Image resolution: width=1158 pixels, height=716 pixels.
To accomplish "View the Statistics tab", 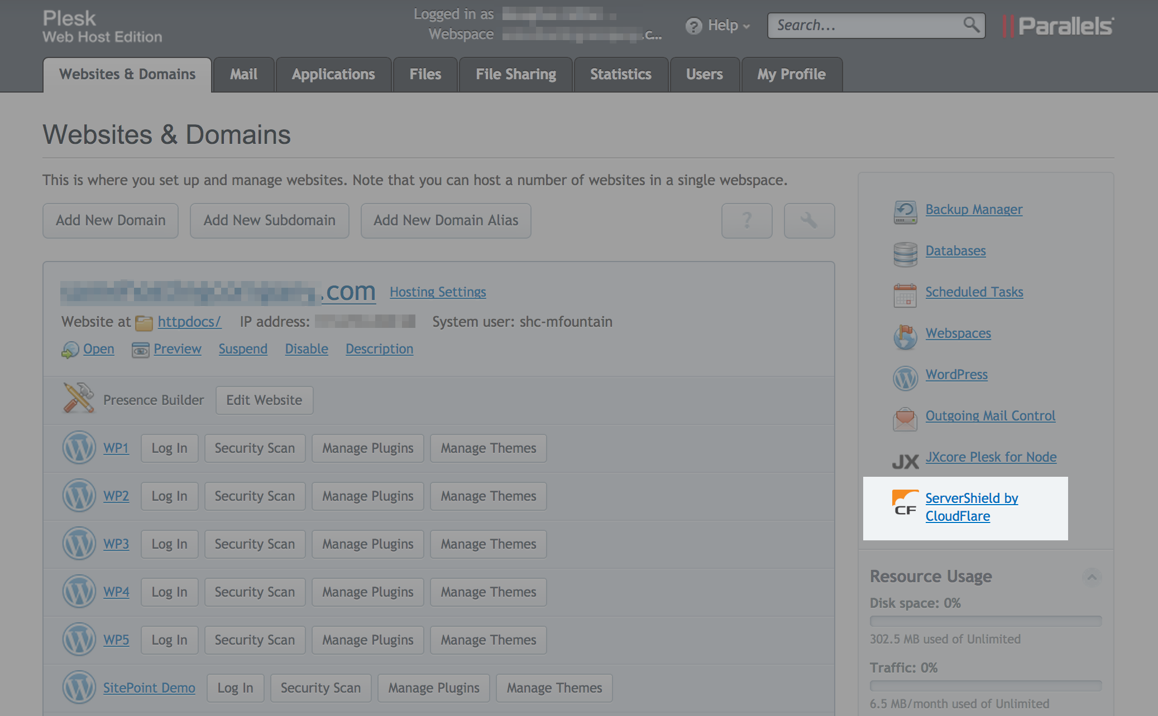I will point(621,75).
